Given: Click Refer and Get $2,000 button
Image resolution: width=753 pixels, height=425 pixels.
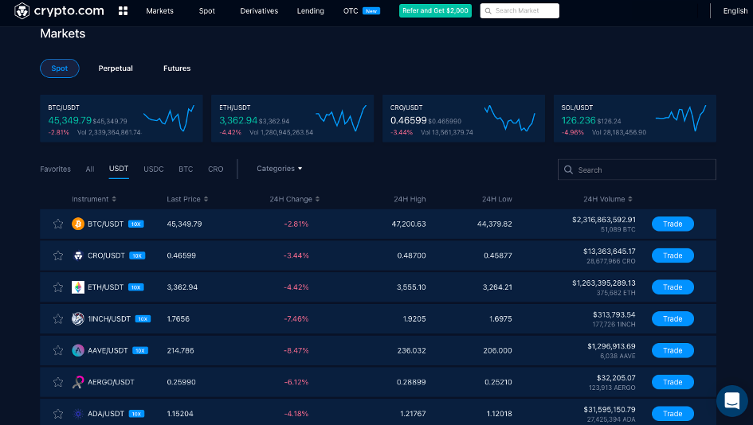Looking at the screenshot, I should [435, 10].
